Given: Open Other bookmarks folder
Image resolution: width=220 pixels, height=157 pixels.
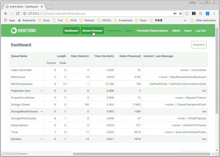Looking at the screenshot, I should click(x=203, y=20).
